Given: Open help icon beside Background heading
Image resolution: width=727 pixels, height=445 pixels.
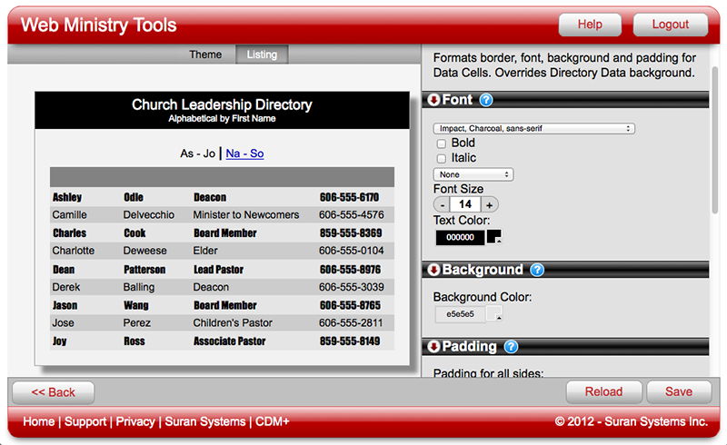Looking at the screenshot, I should pyautogui.click(x=537, y=270).
